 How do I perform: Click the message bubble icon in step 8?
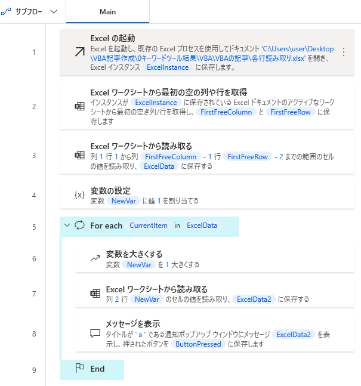[x=94, y=333]
